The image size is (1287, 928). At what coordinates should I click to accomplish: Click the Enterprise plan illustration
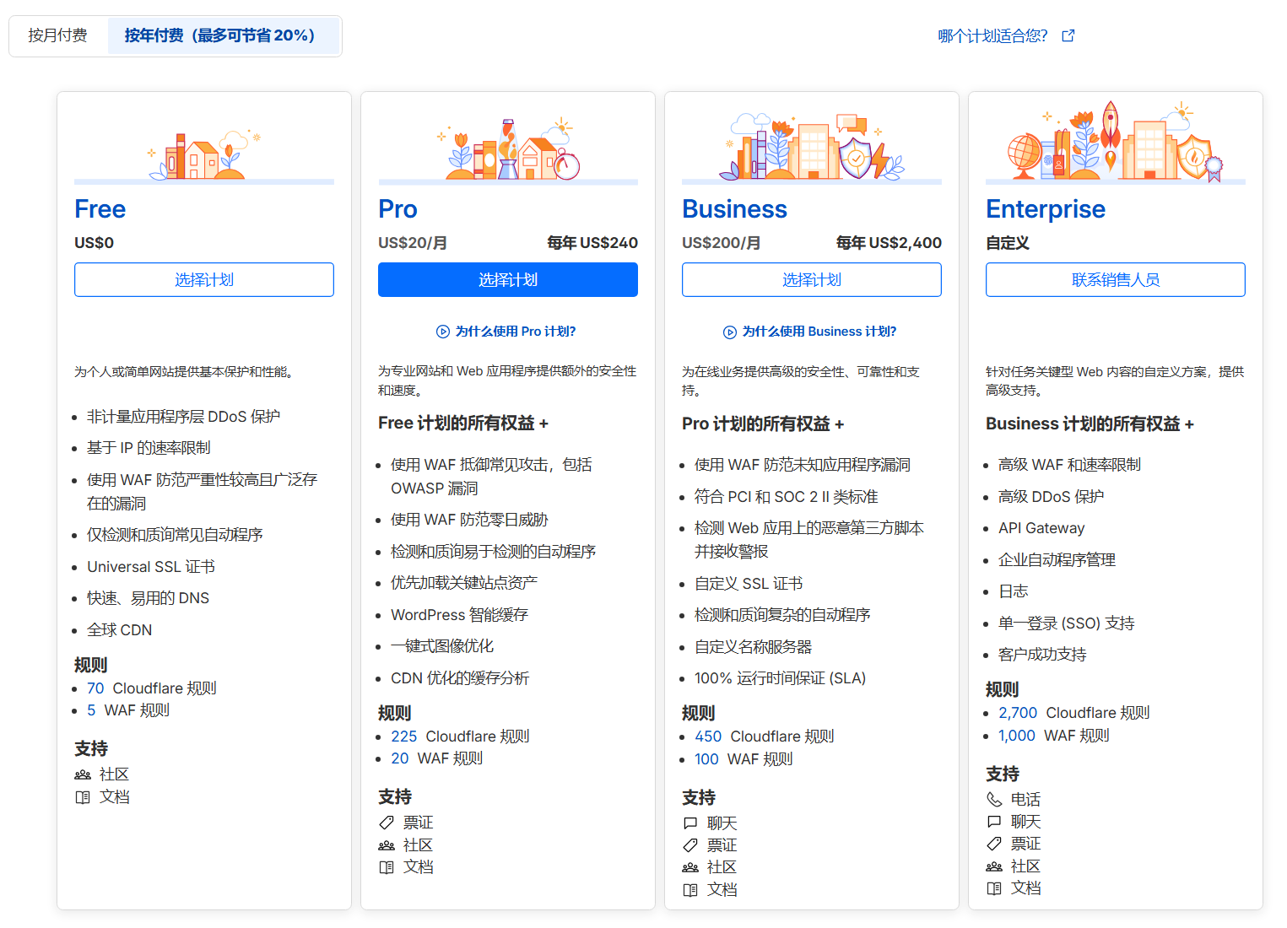(1116, 142)
